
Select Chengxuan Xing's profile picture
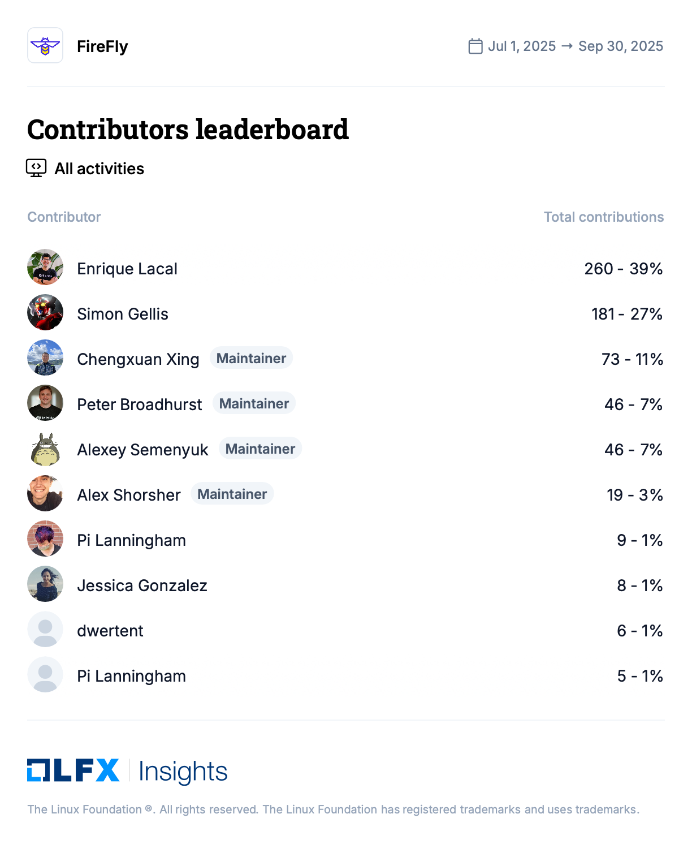pyautogui.click(x=45, y=358)
